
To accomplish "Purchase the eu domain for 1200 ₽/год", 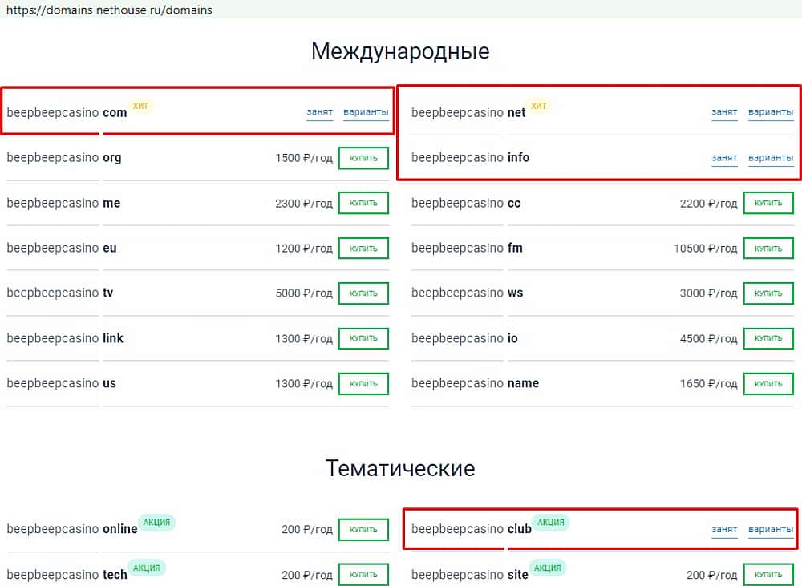I will click(x=363, y=249).
